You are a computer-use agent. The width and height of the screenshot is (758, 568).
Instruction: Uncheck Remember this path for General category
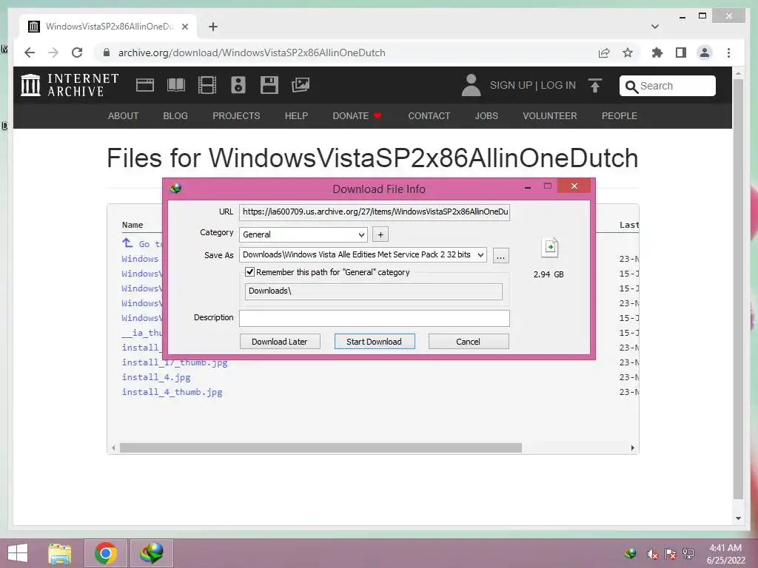250,272
